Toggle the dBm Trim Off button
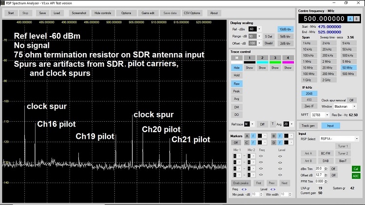 tap(334, 168)
